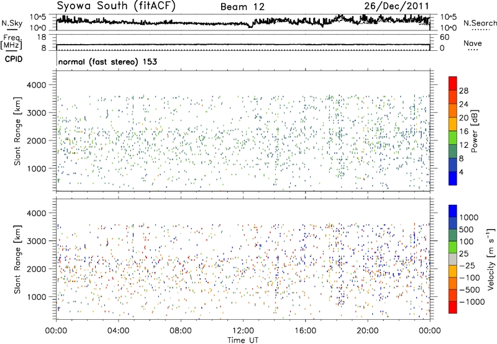Click the 'N.Search' legend label
The height and width of the screenshot is (344, 497).
480,23
